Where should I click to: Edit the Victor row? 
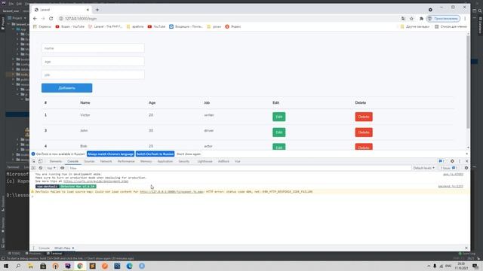click(278, 117)
